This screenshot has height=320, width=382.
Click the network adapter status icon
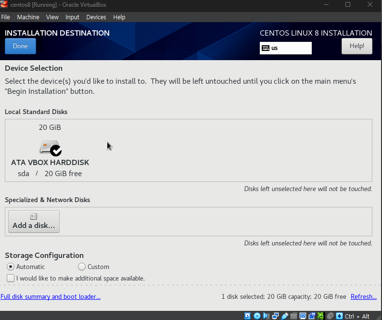point(275,316)
